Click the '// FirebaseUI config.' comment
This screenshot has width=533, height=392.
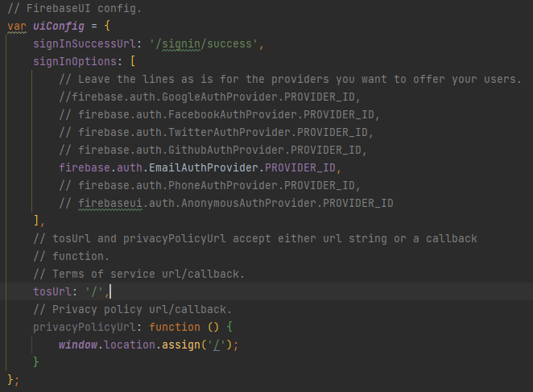click(x=74, y=8)
